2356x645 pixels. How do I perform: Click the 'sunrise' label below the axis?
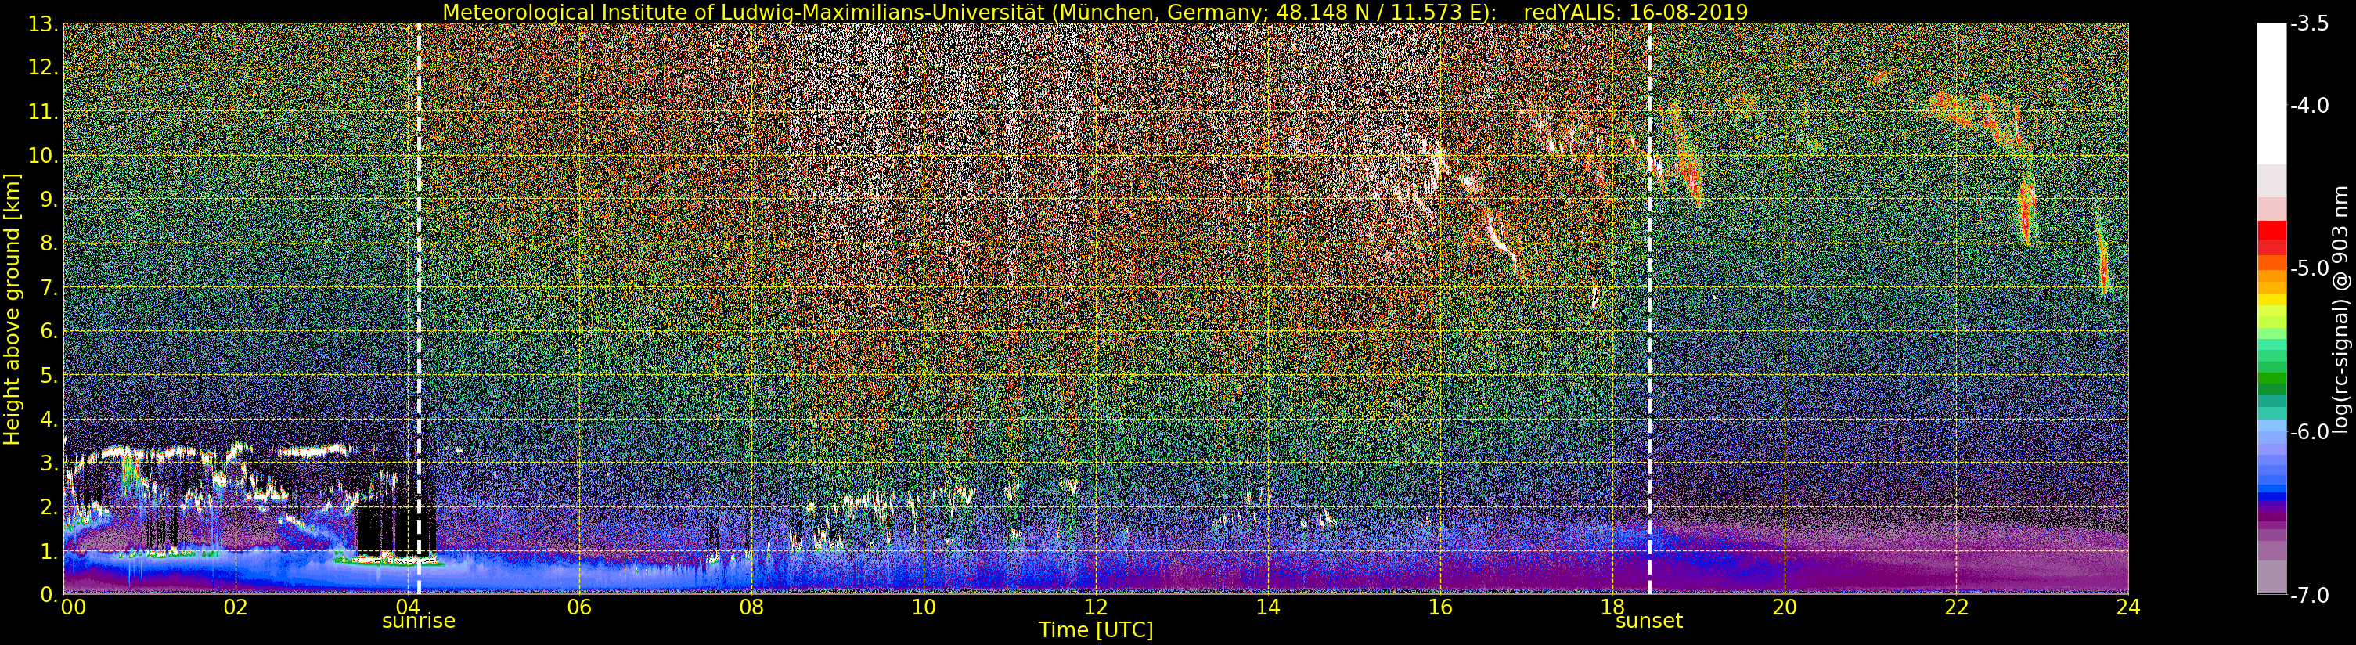tap(418, 622)
